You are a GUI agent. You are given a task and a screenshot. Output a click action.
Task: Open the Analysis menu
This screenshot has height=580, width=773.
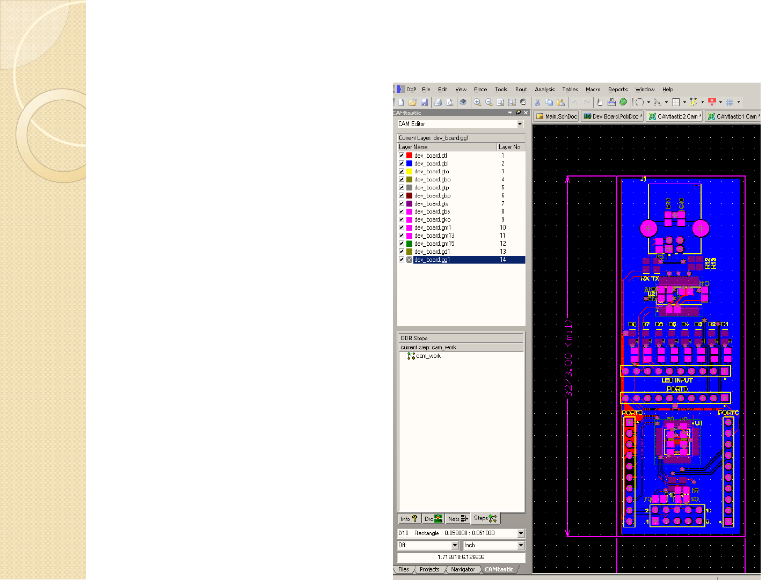(544, 90)
